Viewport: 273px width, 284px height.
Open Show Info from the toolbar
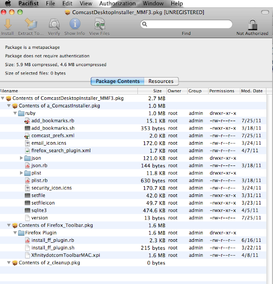coord(75,24)
